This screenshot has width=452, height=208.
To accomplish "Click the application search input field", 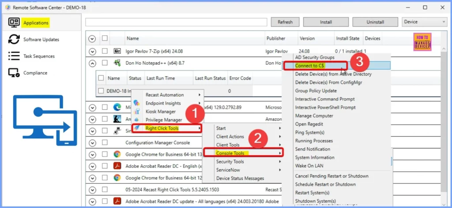I will tap(177, 22).
